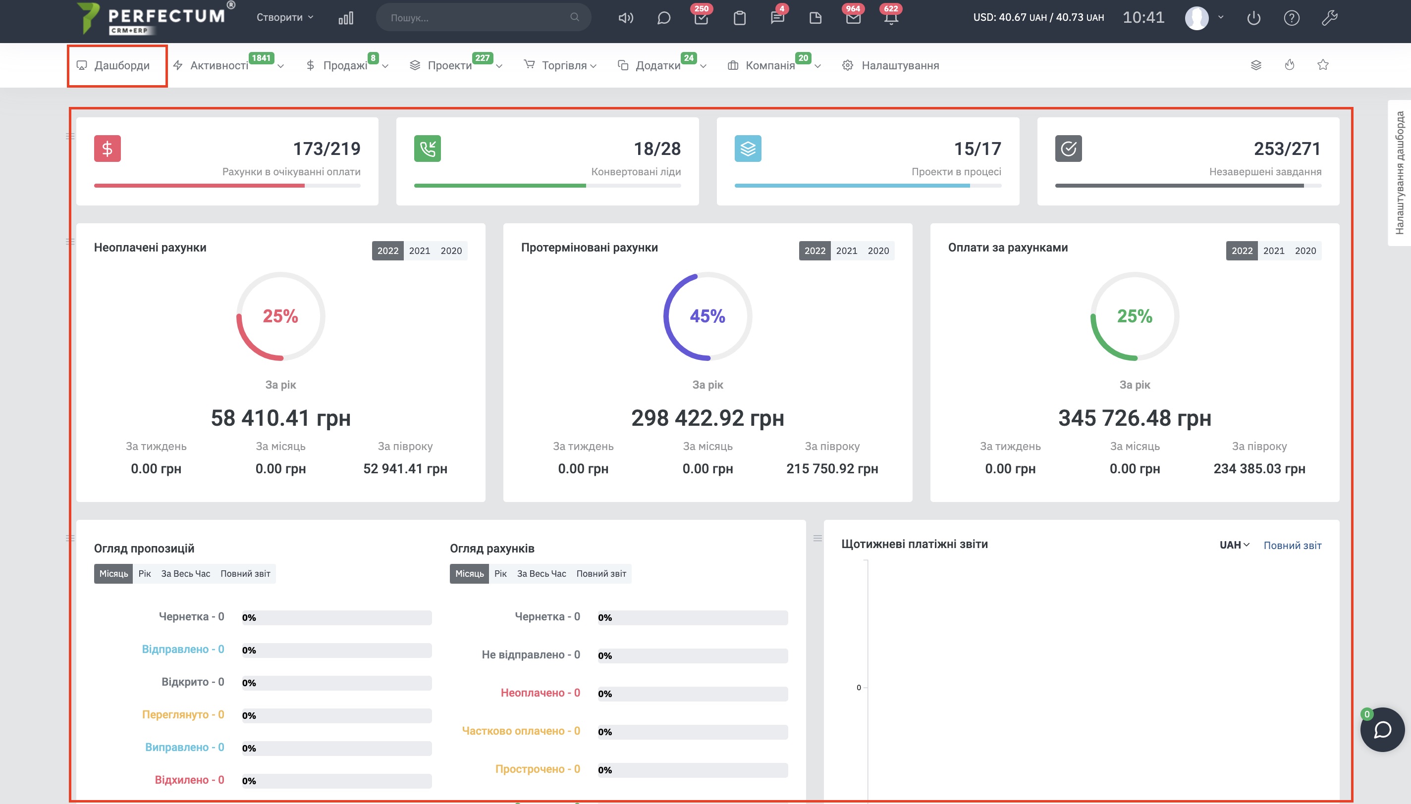Open the Продажі menu
This screenshot has width=1411, height=804.
tap(346, 65)
